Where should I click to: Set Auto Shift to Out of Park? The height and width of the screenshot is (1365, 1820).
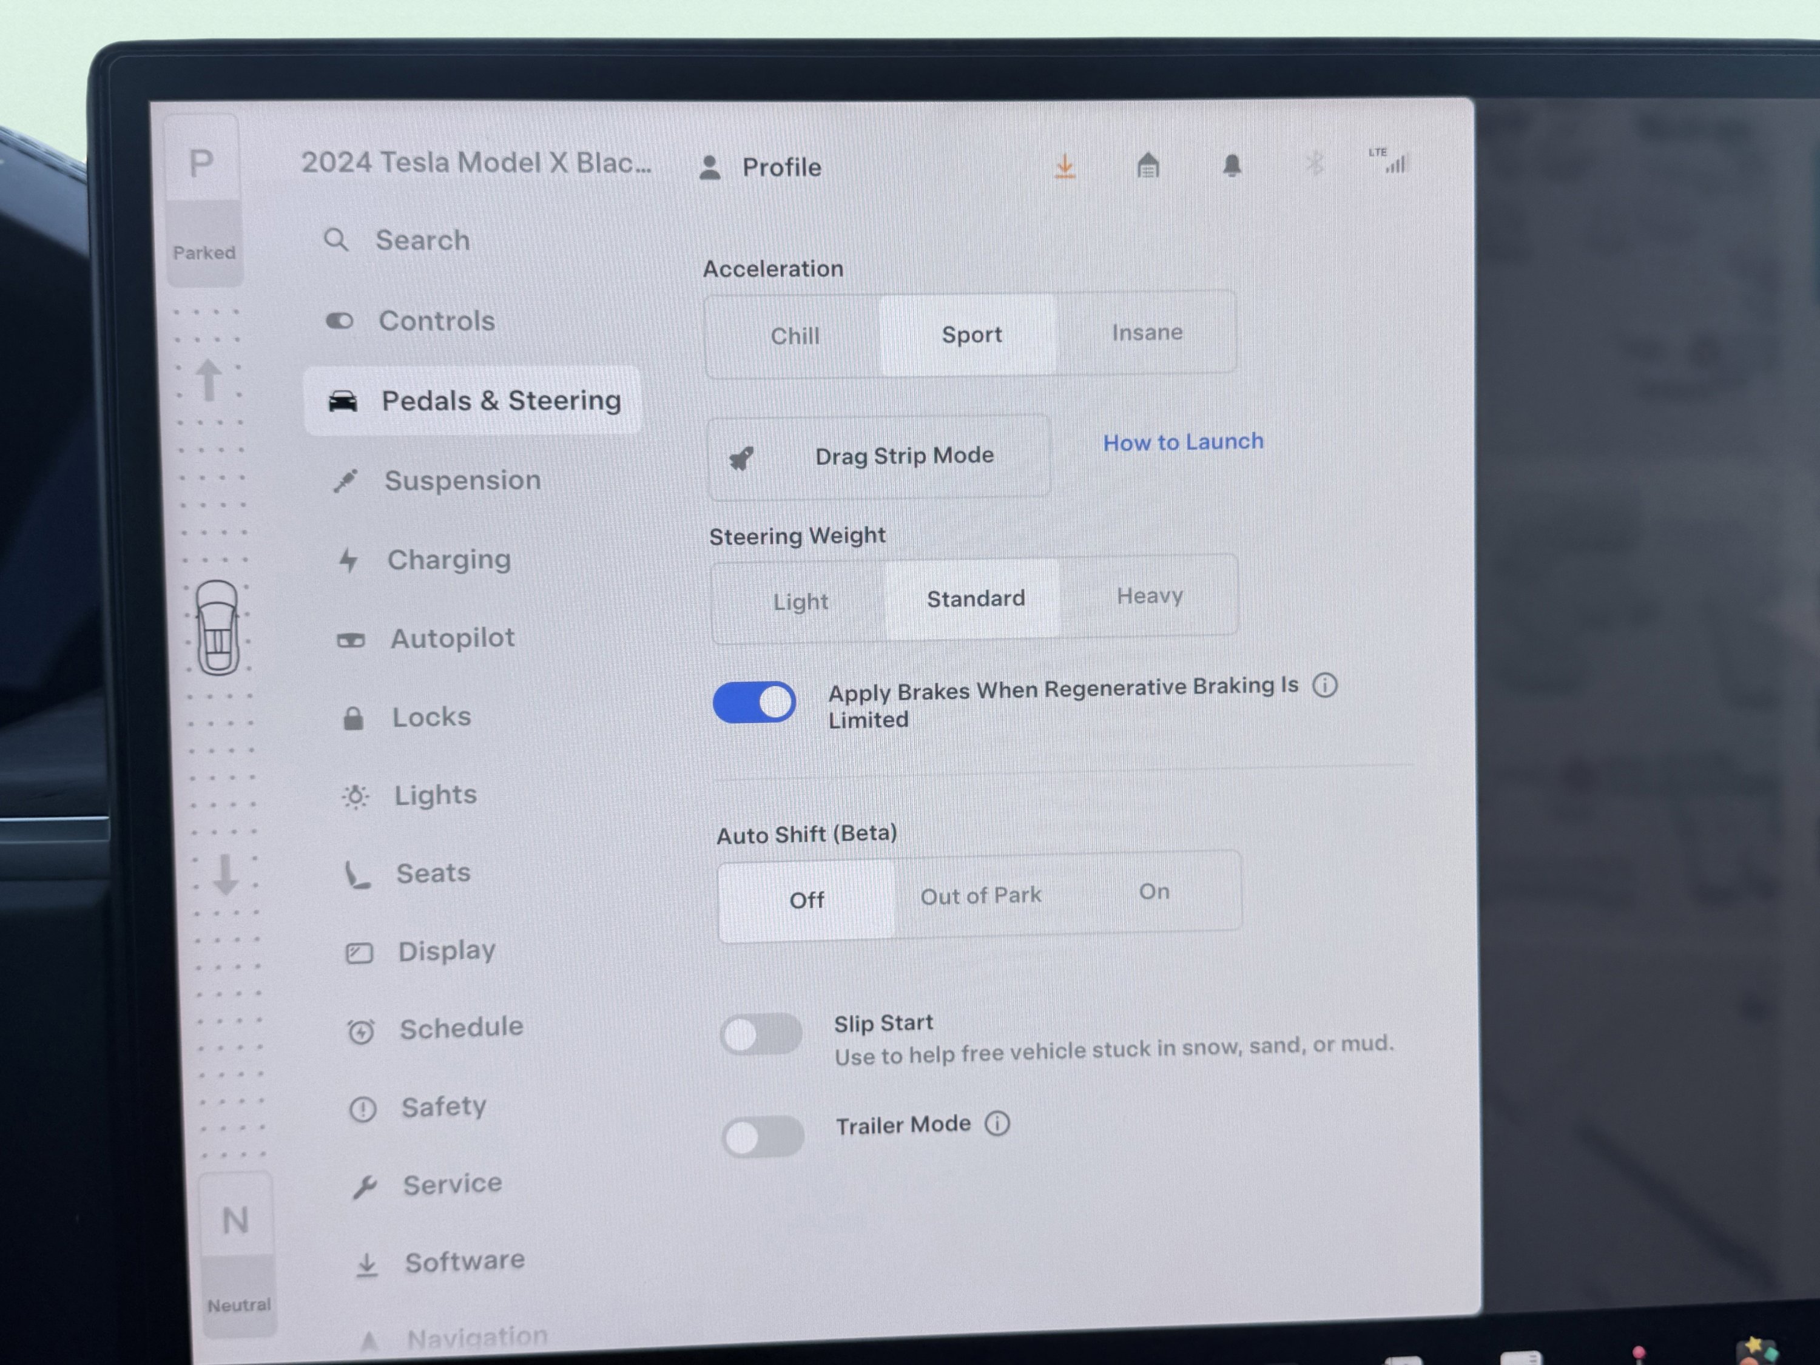click(x=981, y=896)
